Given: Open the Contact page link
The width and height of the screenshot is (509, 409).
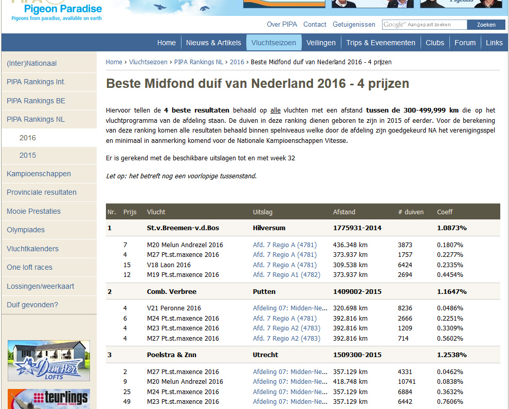Looking at the screenshot, I should 315,24.
